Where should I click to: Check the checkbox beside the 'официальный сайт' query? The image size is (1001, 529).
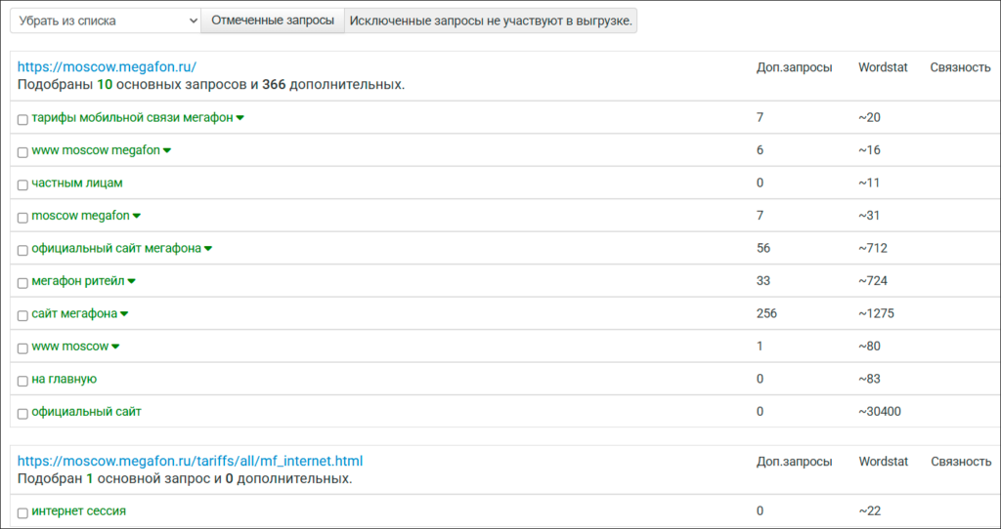click(22, 414)
